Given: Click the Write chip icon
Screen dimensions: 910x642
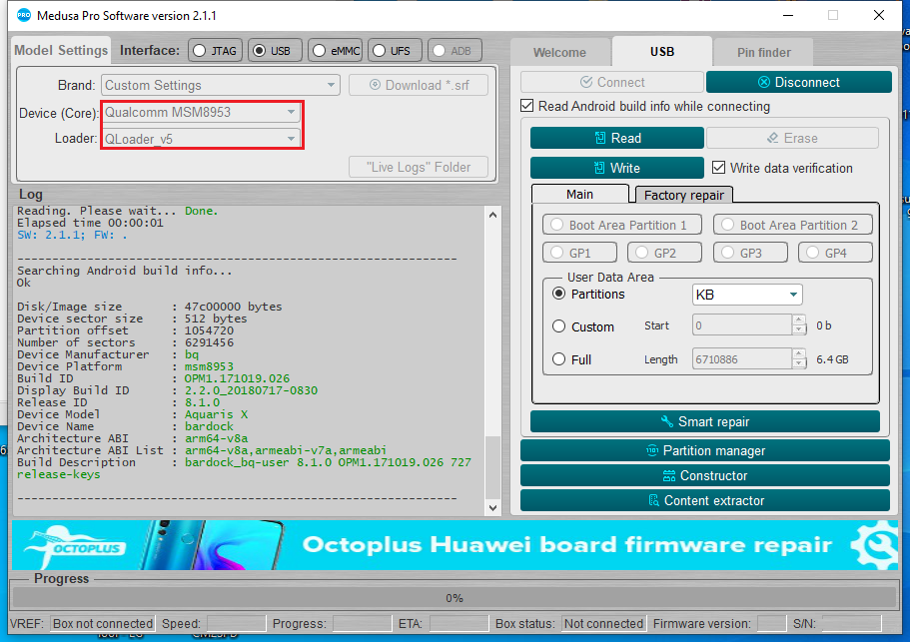Looking at the screenshot, I should coord(599,168).
